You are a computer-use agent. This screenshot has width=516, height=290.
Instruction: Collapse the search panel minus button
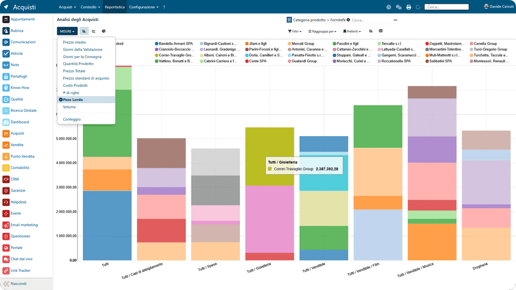coord(395,20)
